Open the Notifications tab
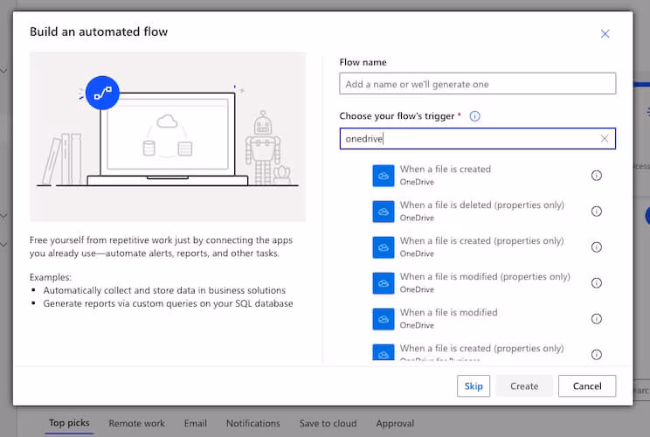This screenshot has height=437, width=650. click(x=252, y=423)
